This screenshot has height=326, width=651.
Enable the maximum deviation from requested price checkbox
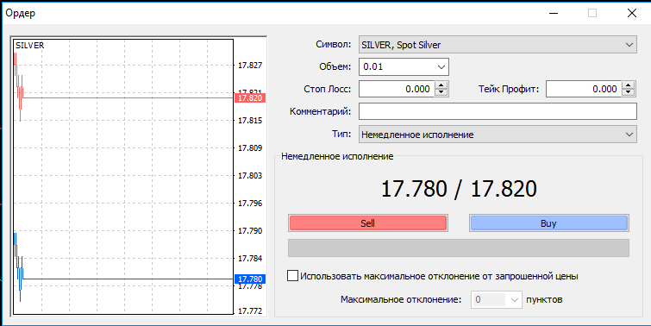(292, 276)
